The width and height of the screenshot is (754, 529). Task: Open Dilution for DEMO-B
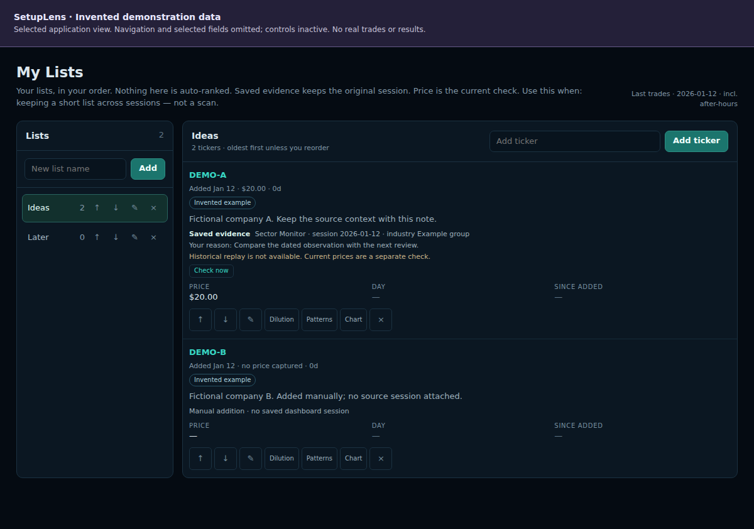pos(281,459)
